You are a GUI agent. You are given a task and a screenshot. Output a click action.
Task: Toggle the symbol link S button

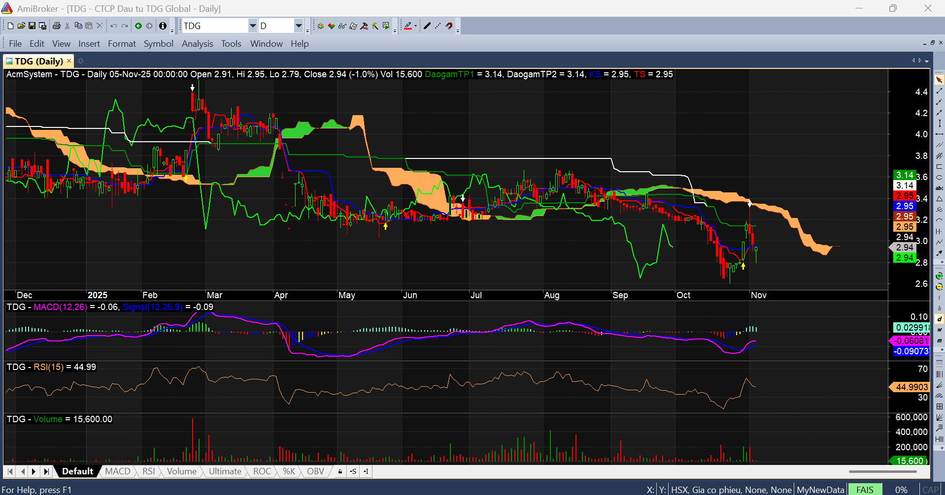point(353,471)
